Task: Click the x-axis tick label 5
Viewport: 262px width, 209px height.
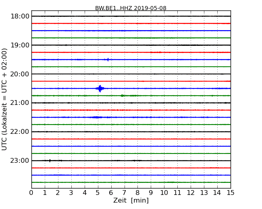Action: pyautogui.click(x=98, y=193)
